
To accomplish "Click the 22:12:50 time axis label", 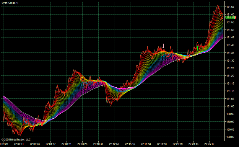I will 114,144.
